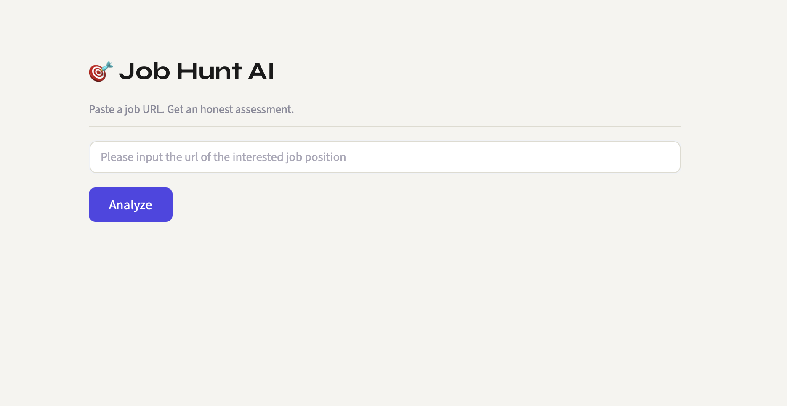This screenshot has width=787, height=406.
Task: Click the dart target emoji icon
Action: [x=101, y=71]
